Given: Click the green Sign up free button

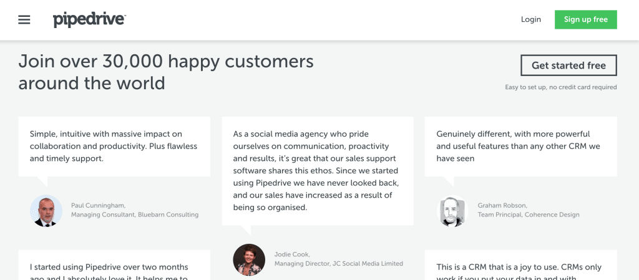Looking at the screenshot, I should click(585, 19).
